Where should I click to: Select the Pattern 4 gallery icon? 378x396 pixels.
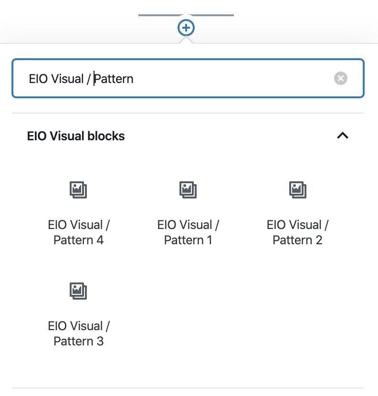tap(78, 190)
